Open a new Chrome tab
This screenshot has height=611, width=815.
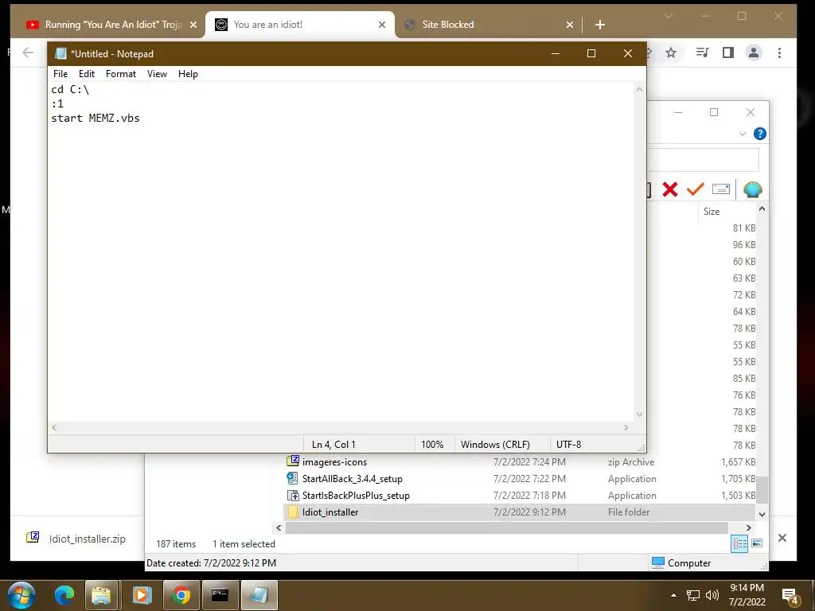point(600,25)
